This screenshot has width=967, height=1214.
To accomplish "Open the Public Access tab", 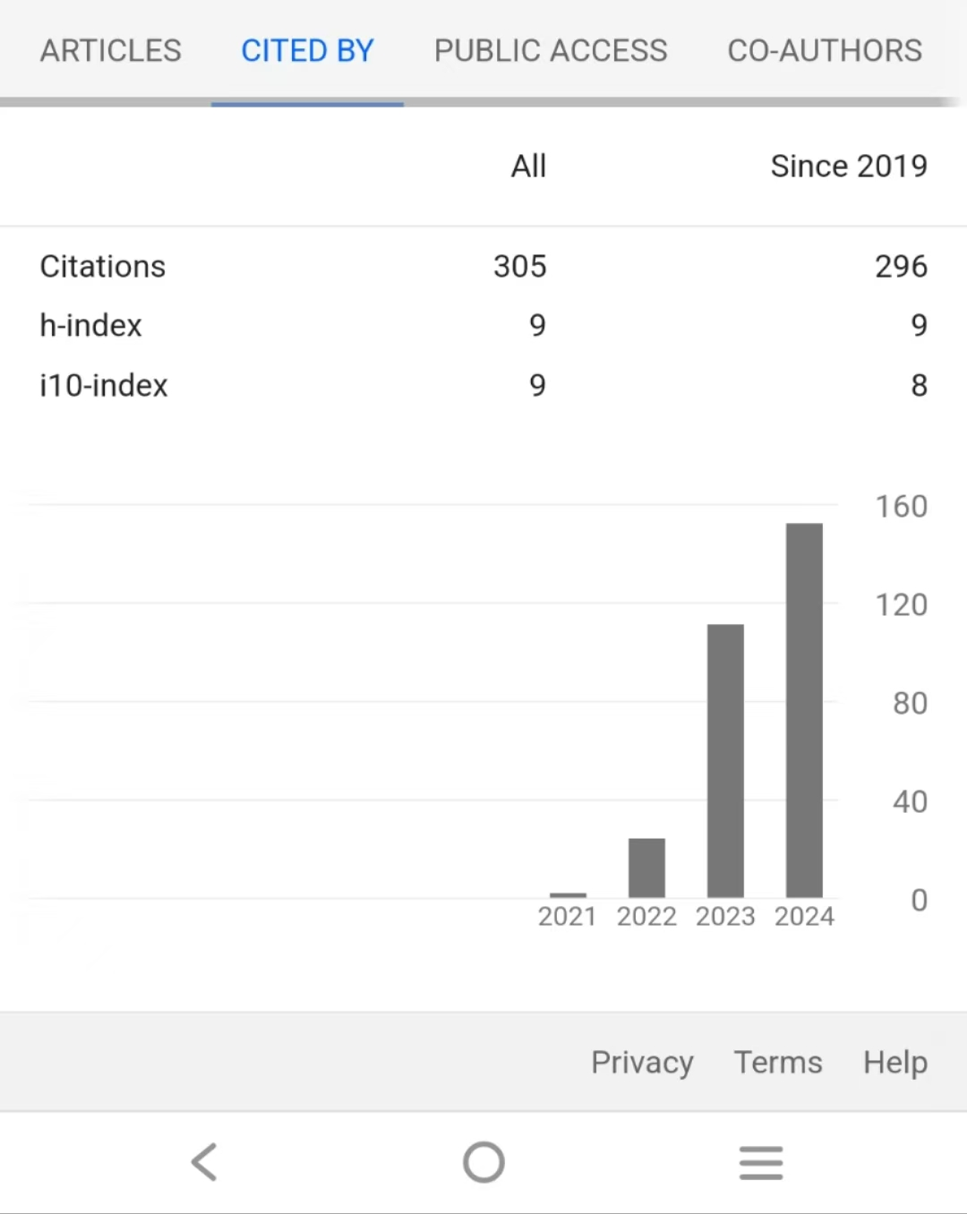I will (x=551, y=51).
